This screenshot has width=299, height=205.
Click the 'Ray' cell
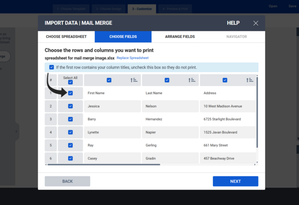pos(112,145)
